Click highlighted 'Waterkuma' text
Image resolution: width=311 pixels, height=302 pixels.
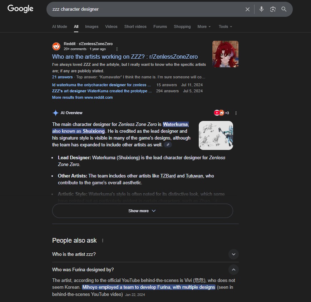175,124
